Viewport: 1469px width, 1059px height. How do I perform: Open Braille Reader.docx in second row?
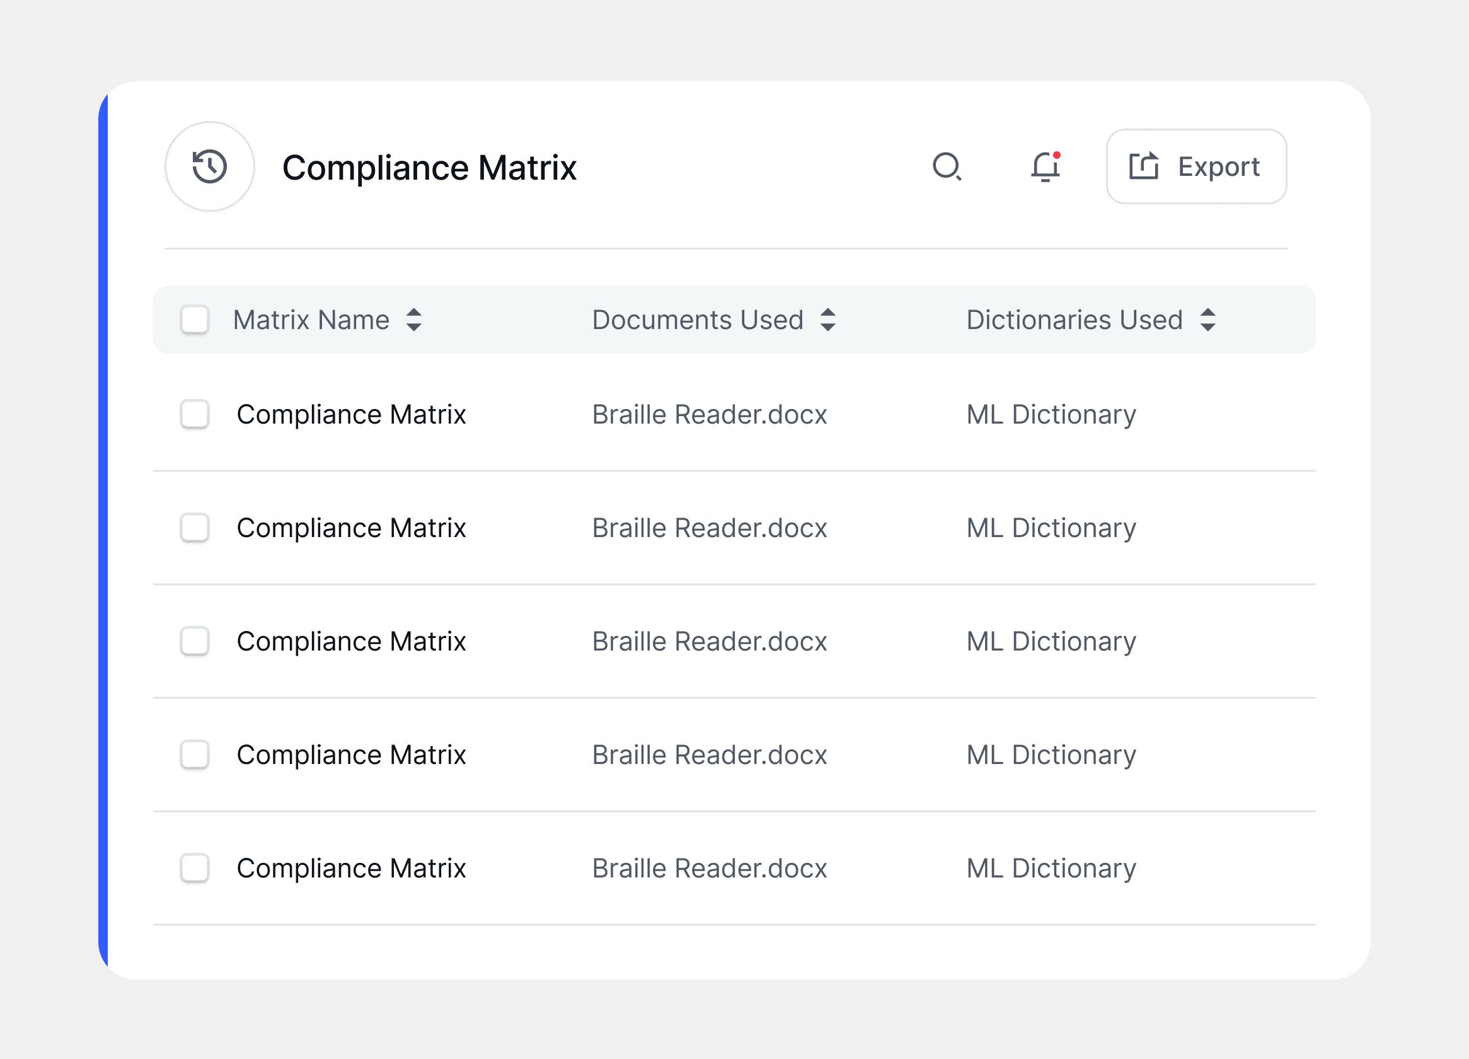[x=709, y=528]
